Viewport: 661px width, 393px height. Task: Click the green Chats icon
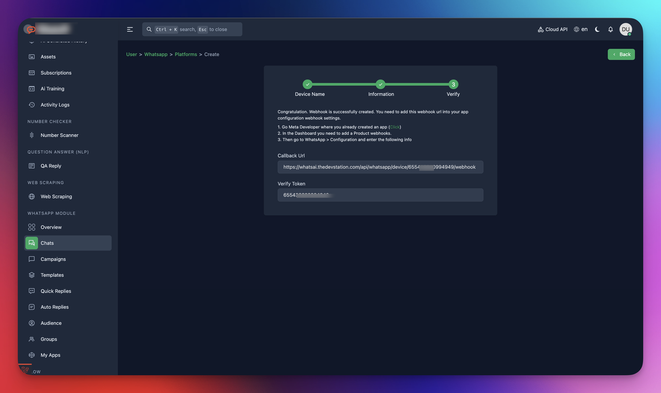[32, 243]
